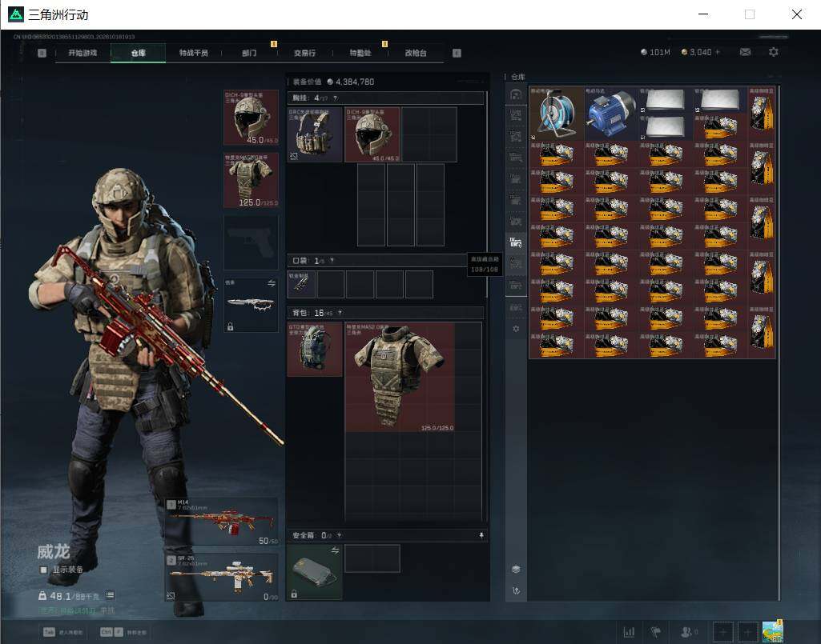
Task: Toggle the pin icon on 安全箱 header
Action: point(481,536)
